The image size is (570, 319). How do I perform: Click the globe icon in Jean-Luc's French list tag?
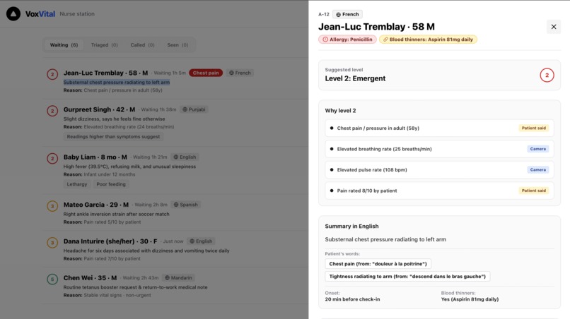pyautogui.click(x=231, y=73)
